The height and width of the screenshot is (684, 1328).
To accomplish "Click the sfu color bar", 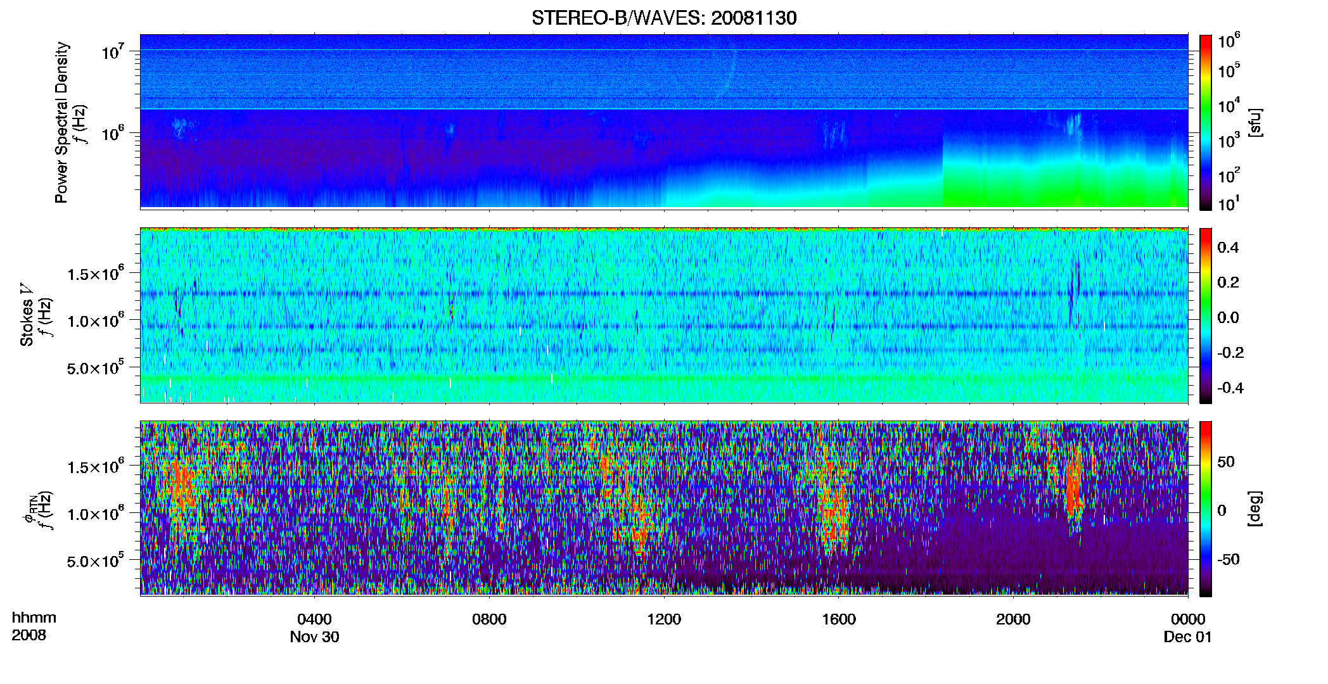I will point(1206,122).
